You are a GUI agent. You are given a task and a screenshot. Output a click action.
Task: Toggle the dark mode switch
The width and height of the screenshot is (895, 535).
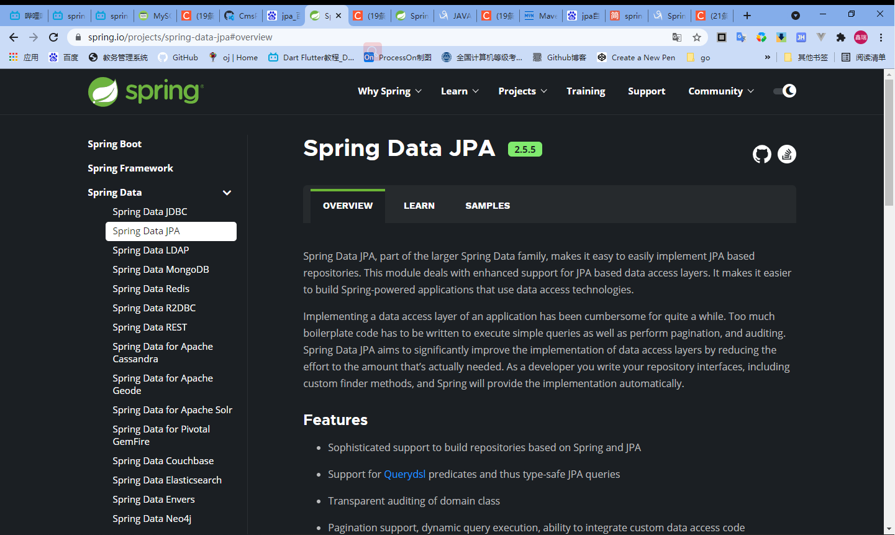[784, 91]
